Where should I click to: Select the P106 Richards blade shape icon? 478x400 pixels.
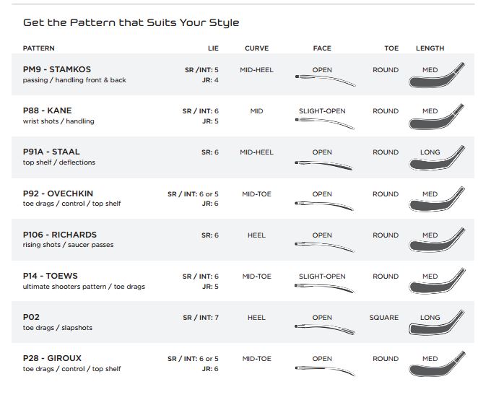(x=437, y=240)
